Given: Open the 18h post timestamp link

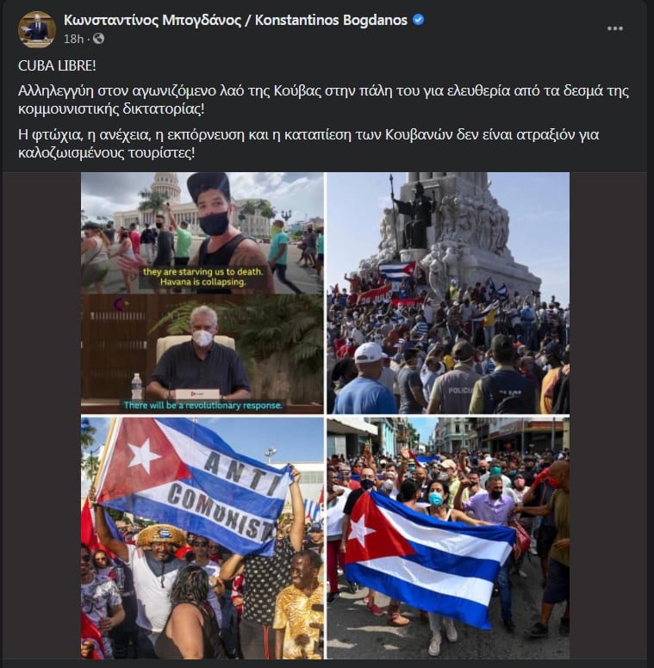Looking at the screenshot, I should [73, 39].
